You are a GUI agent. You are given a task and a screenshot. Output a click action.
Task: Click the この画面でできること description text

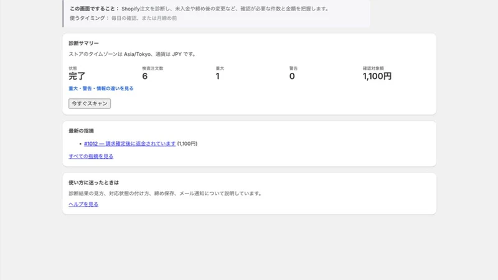point(199,9)
